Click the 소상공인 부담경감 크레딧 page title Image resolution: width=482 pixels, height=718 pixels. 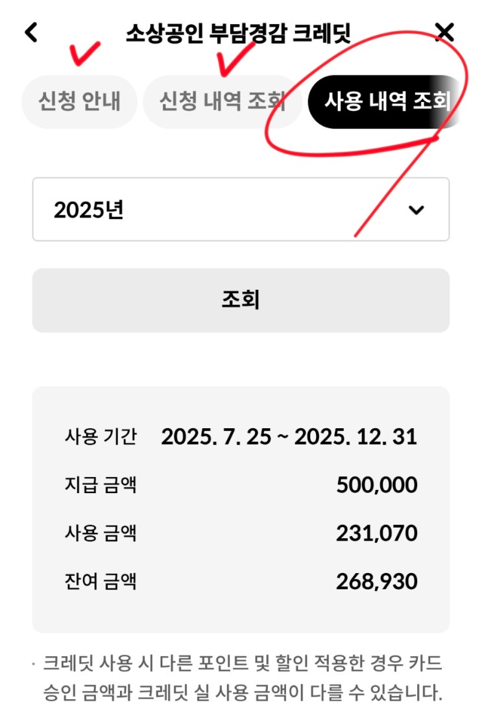pyautogui.click(x=238, y=33)
